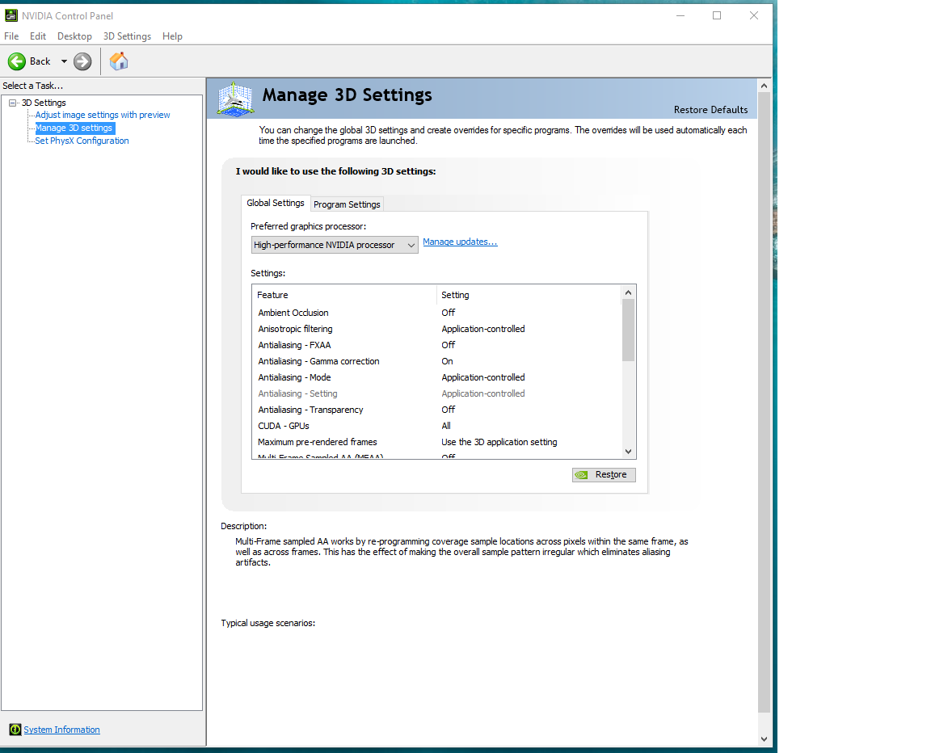
Task: Click the Back button label
Action: pyautogui.click(x=40, y=61)
